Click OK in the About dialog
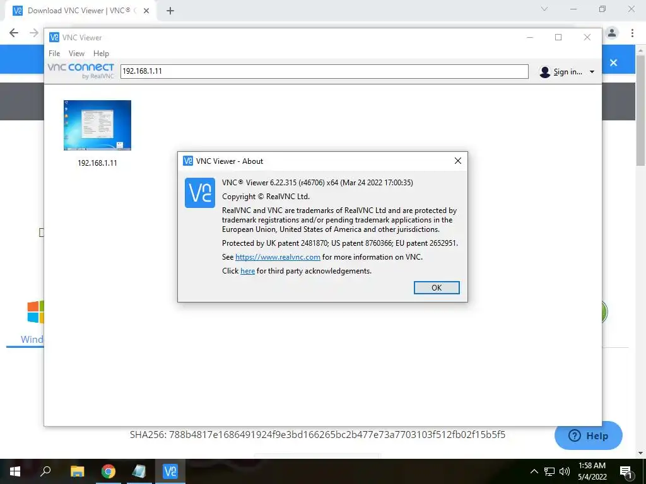 click(x=437, y=287)
